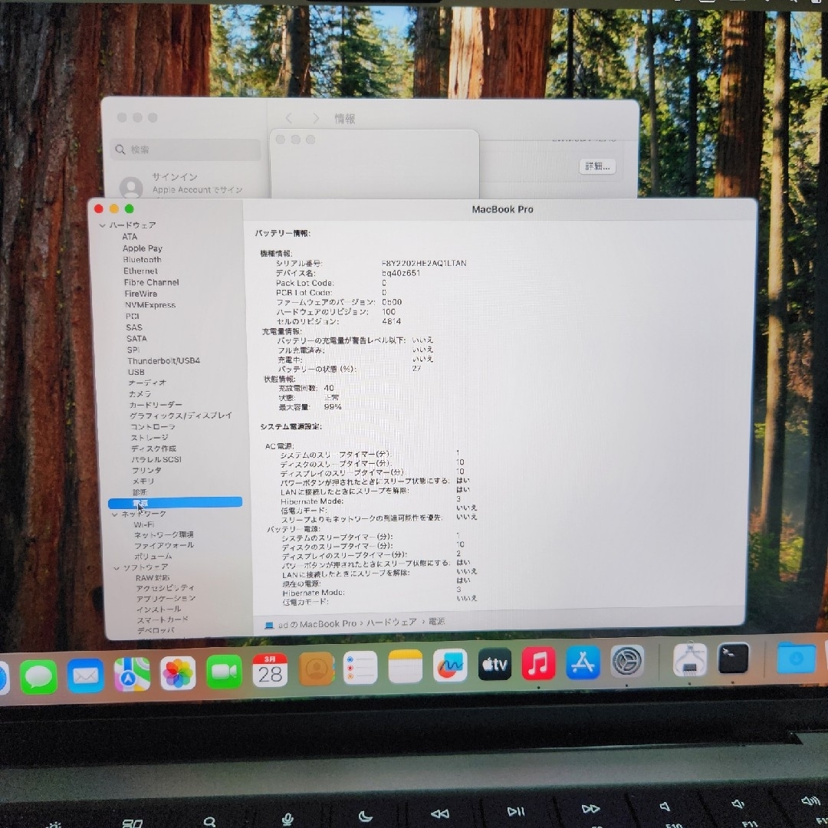Select ストレージ in the sidebar
Viewport: 828px width, 828px height.
[x=149, y=437]
